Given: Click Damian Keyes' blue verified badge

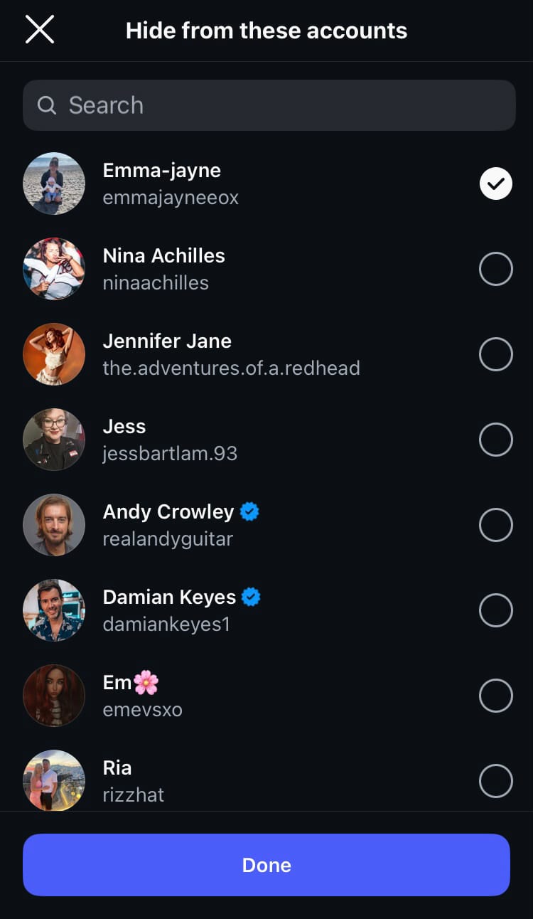Looking at the screenshot, I should coord(251,597).
